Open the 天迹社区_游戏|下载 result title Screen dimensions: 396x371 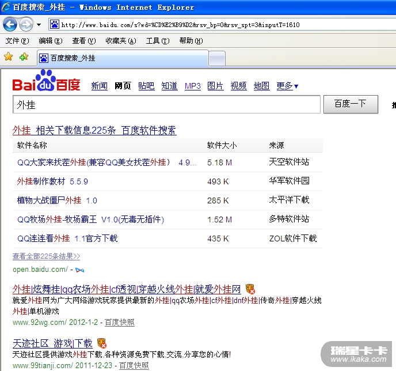pos(52,343)
